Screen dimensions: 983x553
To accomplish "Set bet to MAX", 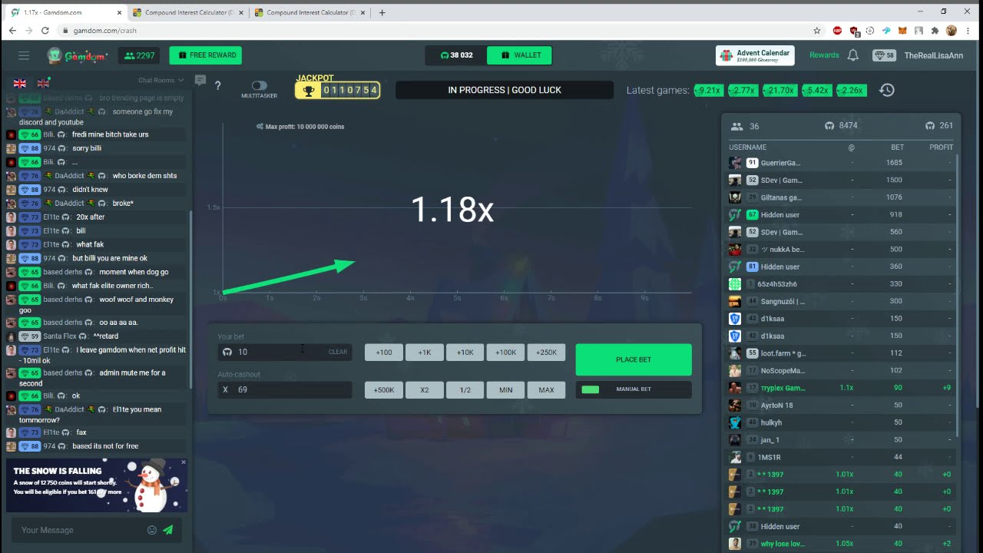I will click(547, 390).
